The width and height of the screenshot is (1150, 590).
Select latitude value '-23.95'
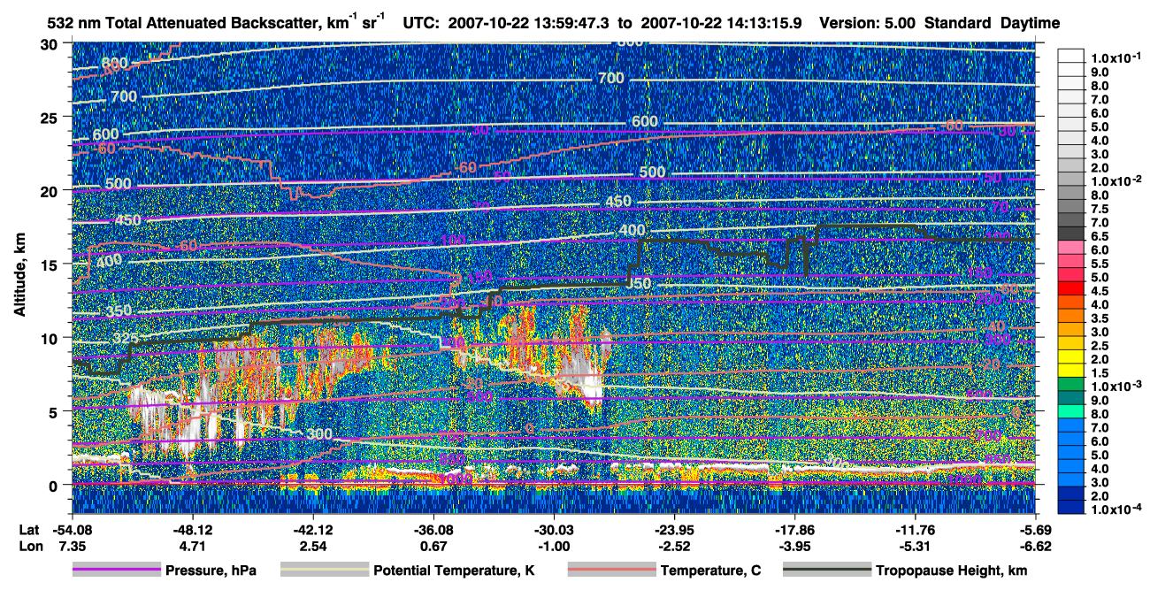[x=674, y=532]
